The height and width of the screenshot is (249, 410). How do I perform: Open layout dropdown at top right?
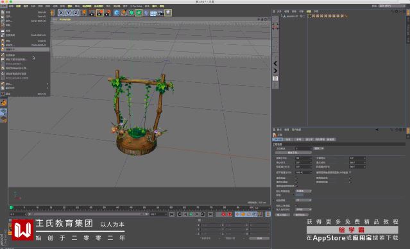pyautogui.click(x=392, y=6)
